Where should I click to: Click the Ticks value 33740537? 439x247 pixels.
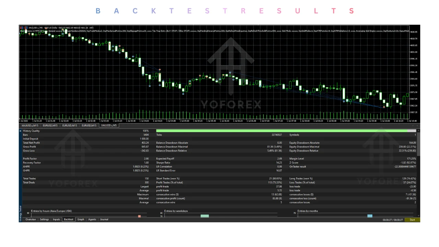point(276,135)
